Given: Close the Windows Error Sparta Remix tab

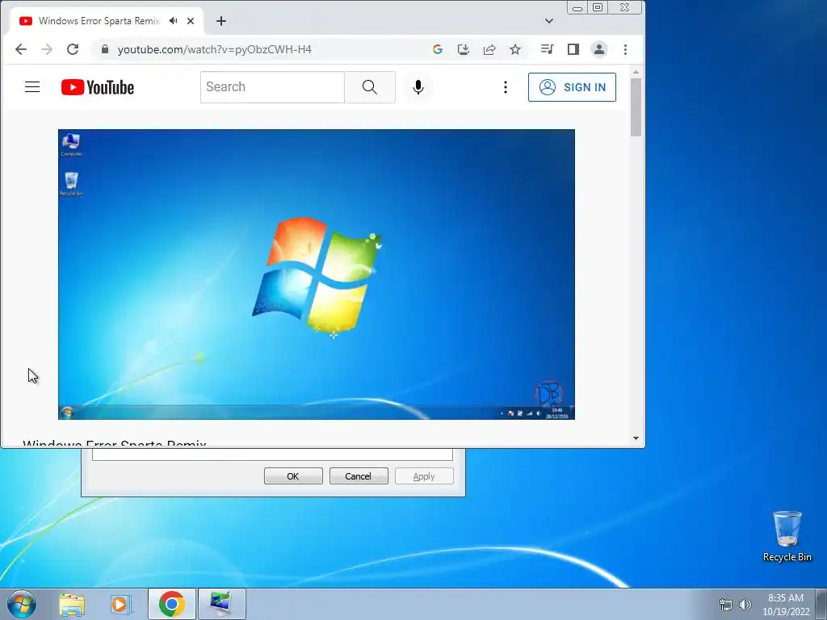Looking at the screenshot, I should coord(191,21).
